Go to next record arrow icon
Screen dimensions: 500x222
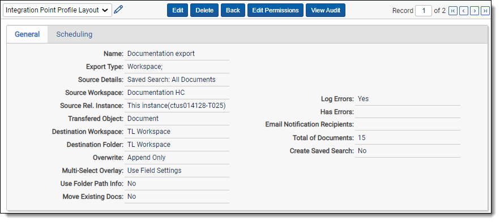click(x=475, y=11)
